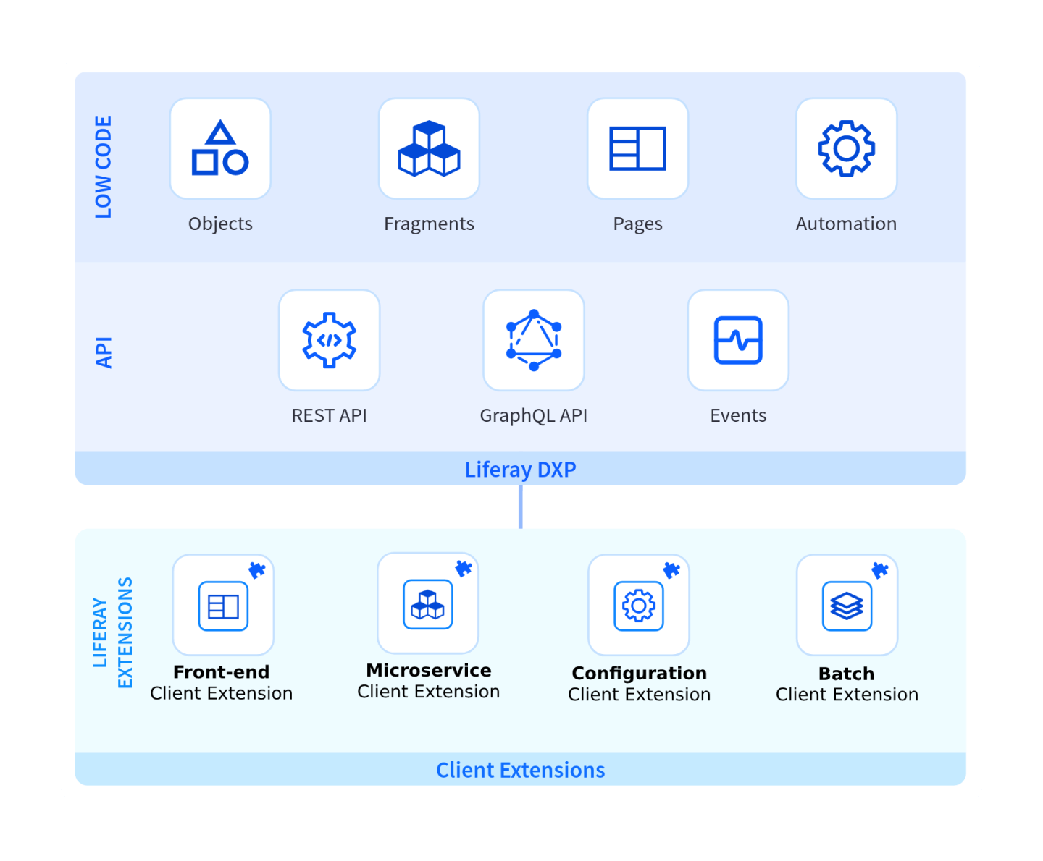Click the GraphQL API text label

point(533,415)
